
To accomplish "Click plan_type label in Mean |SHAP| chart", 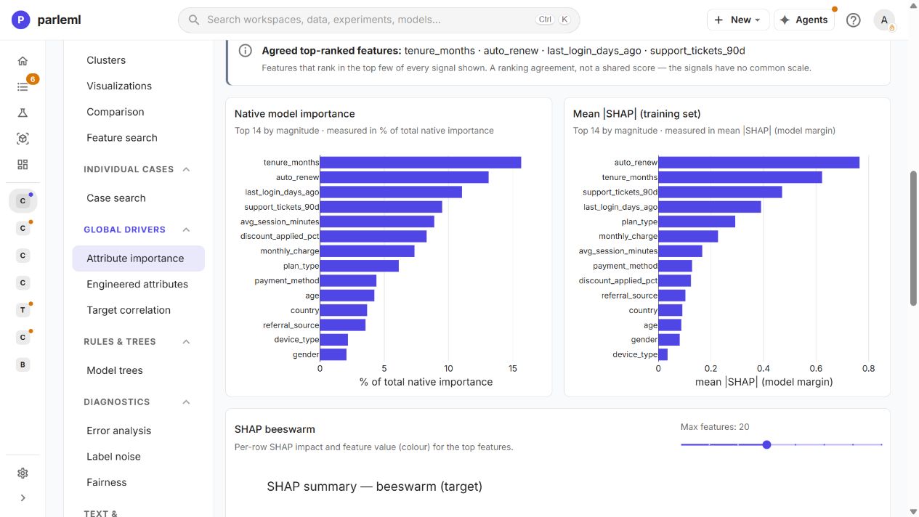I will click(639, 221).
